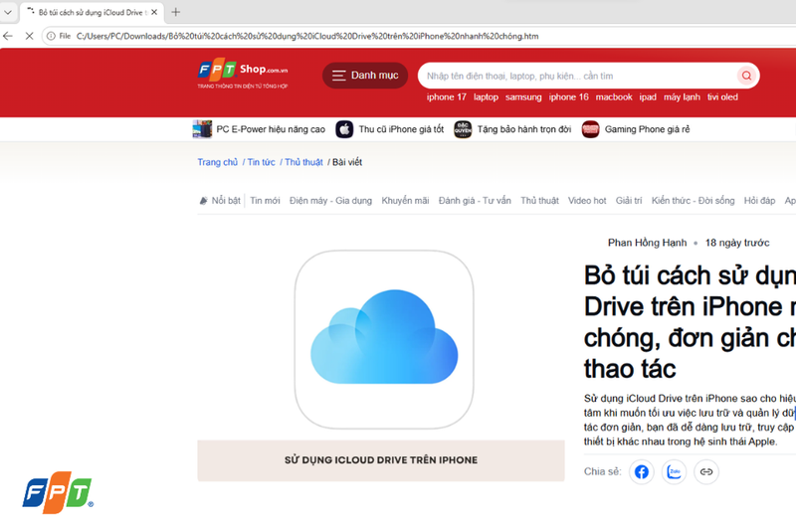
Task: Share article via Facebook icon
Action: click(x=641, y=472)
